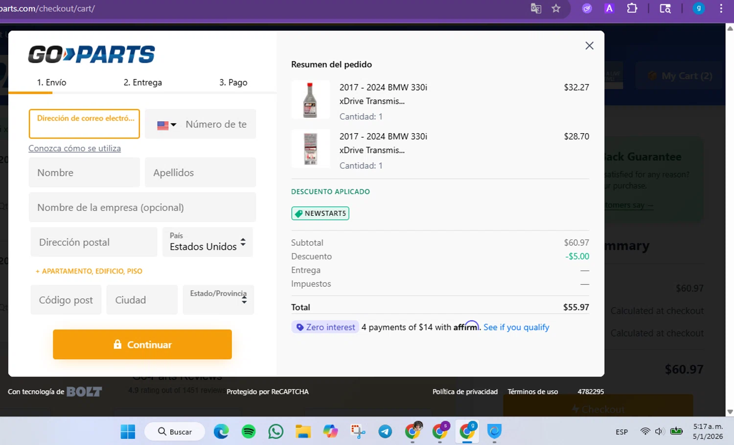Viewport: 734px width, 445px height.
Task: Open the Wi-Fi network tray icon
Action: coord(645,431)
